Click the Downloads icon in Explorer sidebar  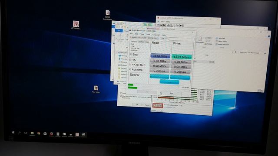(120, 59)
